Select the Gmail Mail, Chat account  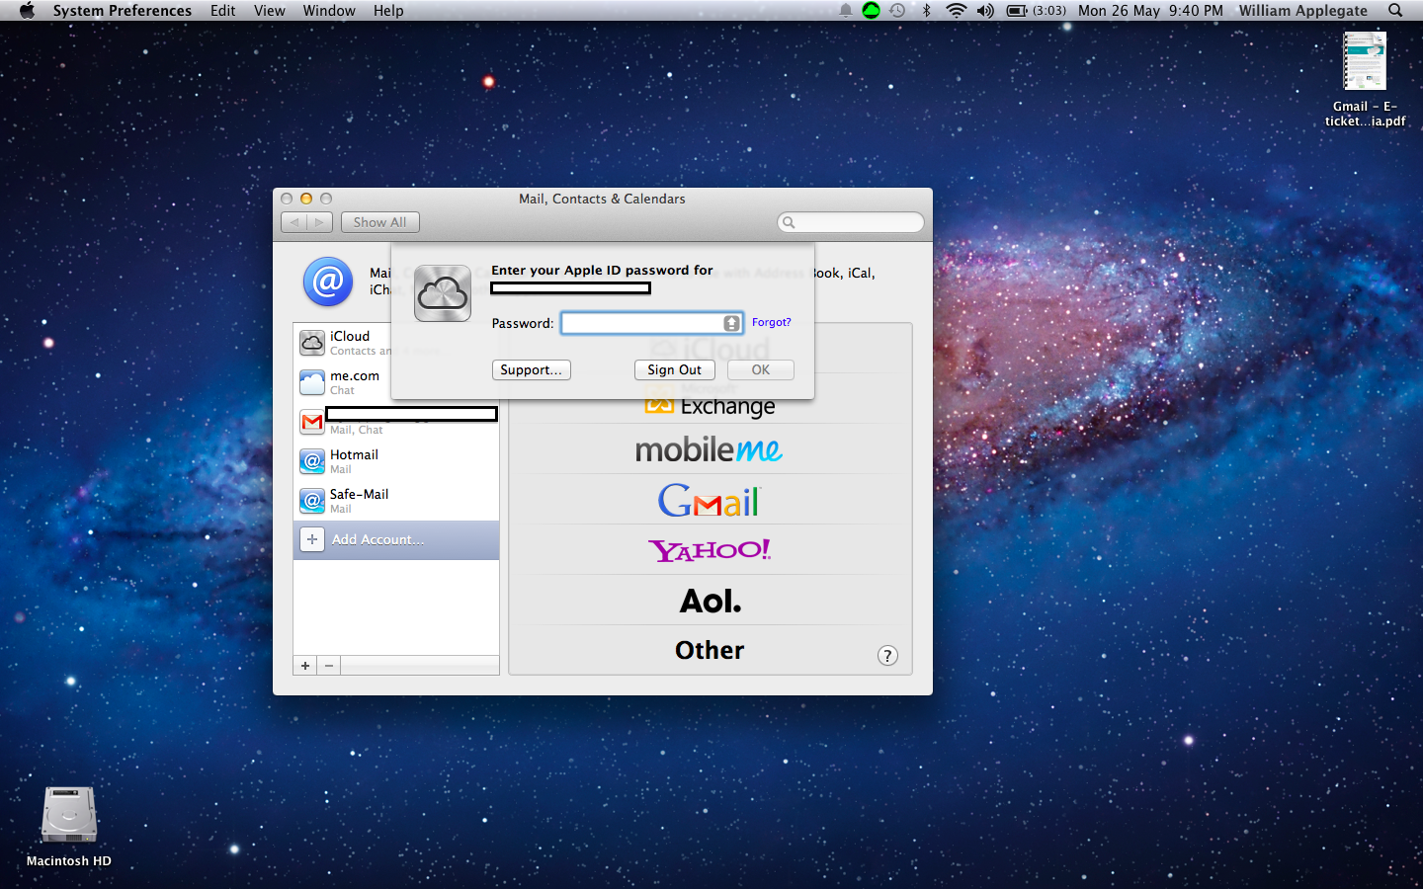coord(396,422)
